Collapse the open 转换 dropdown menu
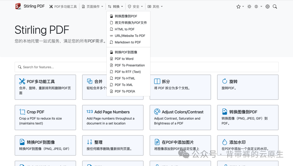 [116, 7]
